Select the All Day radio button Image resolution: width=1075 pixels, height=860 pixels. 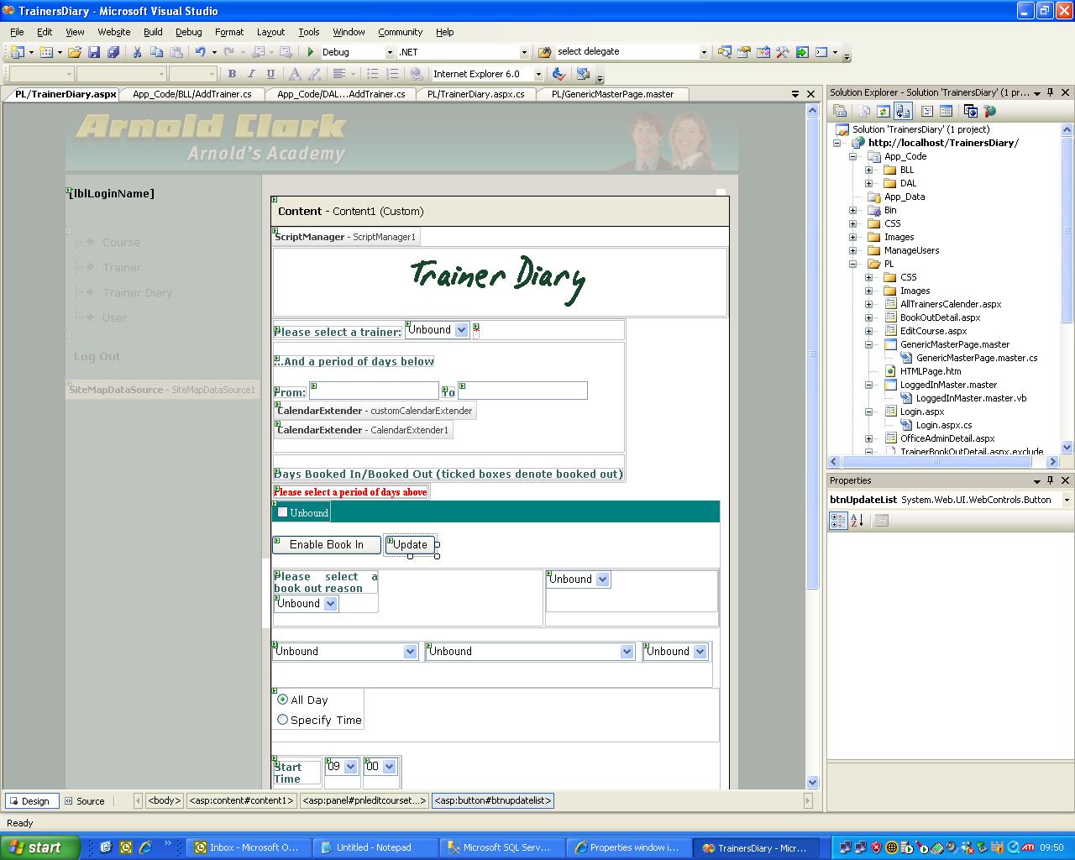pos(283,700)
